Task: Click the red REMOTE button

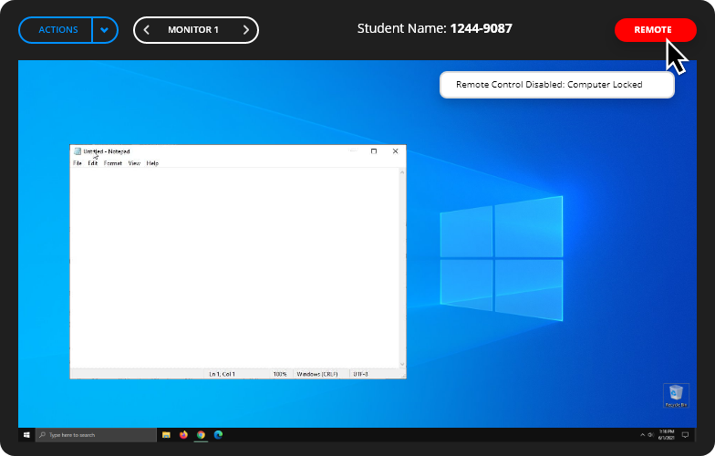Action: (x=655, y=29)
